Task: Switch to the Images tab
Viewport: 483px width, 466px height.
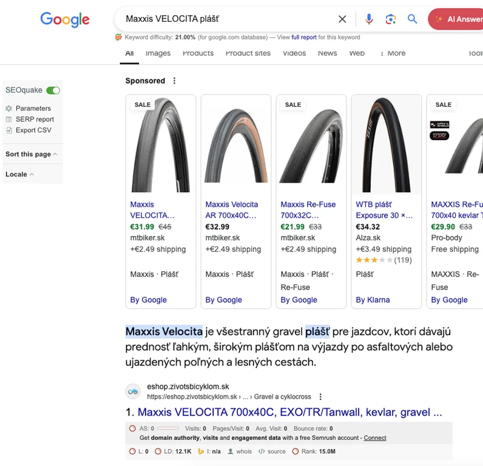Action: (x=158, y=53)
